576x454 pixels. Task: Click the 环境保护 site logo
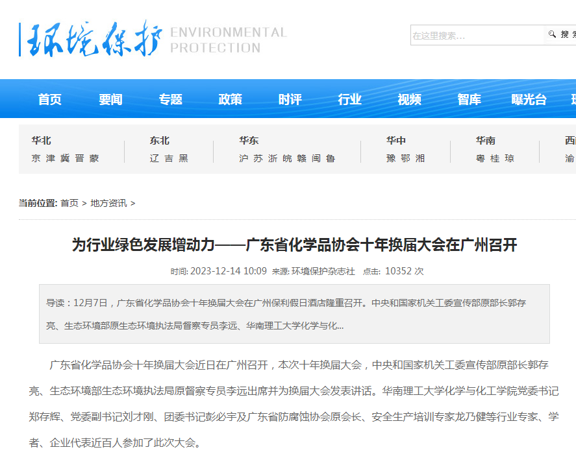coord(153,39)
